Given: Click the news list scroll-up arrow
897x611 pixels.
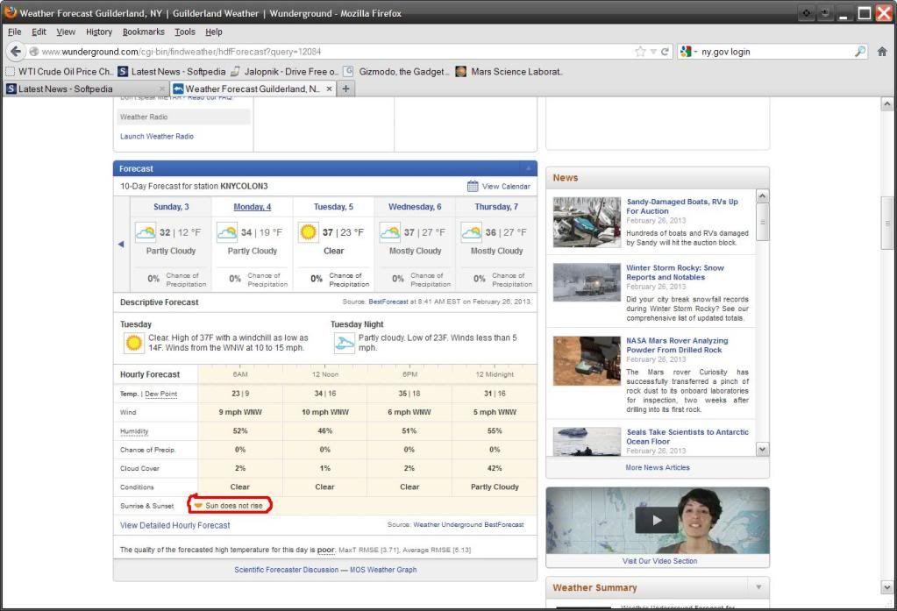Looking at the screenshot, I should [762, 195].
